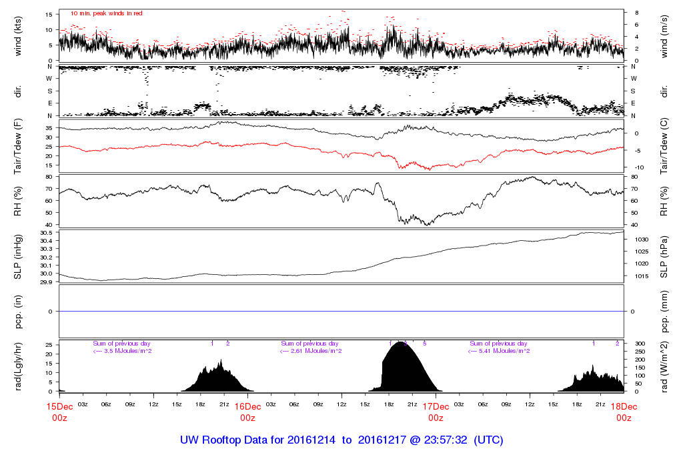The image size is (683, 467).
Task: Select the 'Tair/Tdew (F)' axis label
Action: (x=18, y=145)
